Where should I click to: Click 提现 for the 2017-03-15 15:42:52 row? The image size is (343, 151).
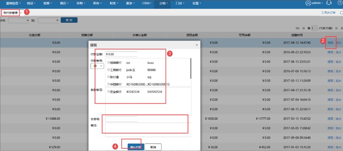pos(330,119)
